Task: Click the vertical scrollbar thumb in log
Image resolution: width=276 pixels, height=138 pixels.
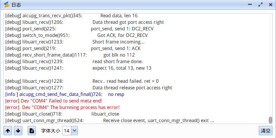Action: [270, 120]
